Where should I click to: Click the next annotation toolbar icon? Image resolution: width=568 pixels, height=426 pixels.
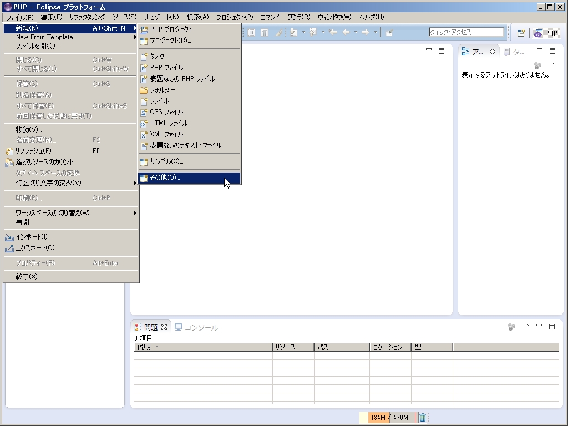tap(294, 33)
